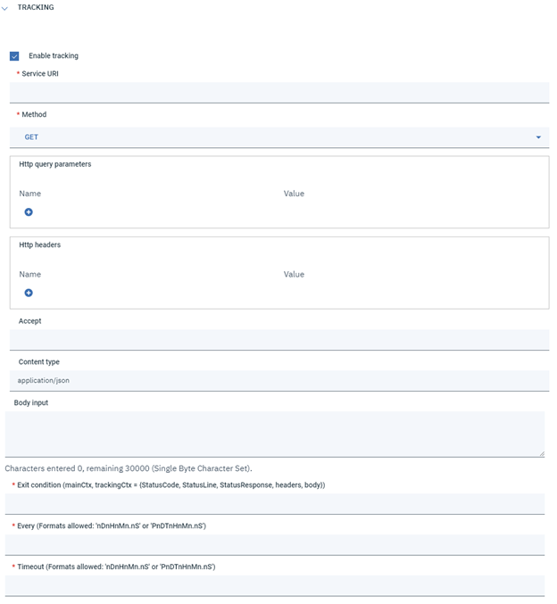This screenshot has height=604, width=557.
Task: Click the Every interval input field
Action: pyautogui.click(x=274, y=545)
